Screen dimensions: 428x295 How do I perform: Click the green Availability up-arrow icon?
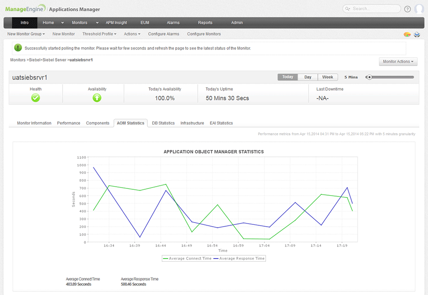click(x=97, y=98)
